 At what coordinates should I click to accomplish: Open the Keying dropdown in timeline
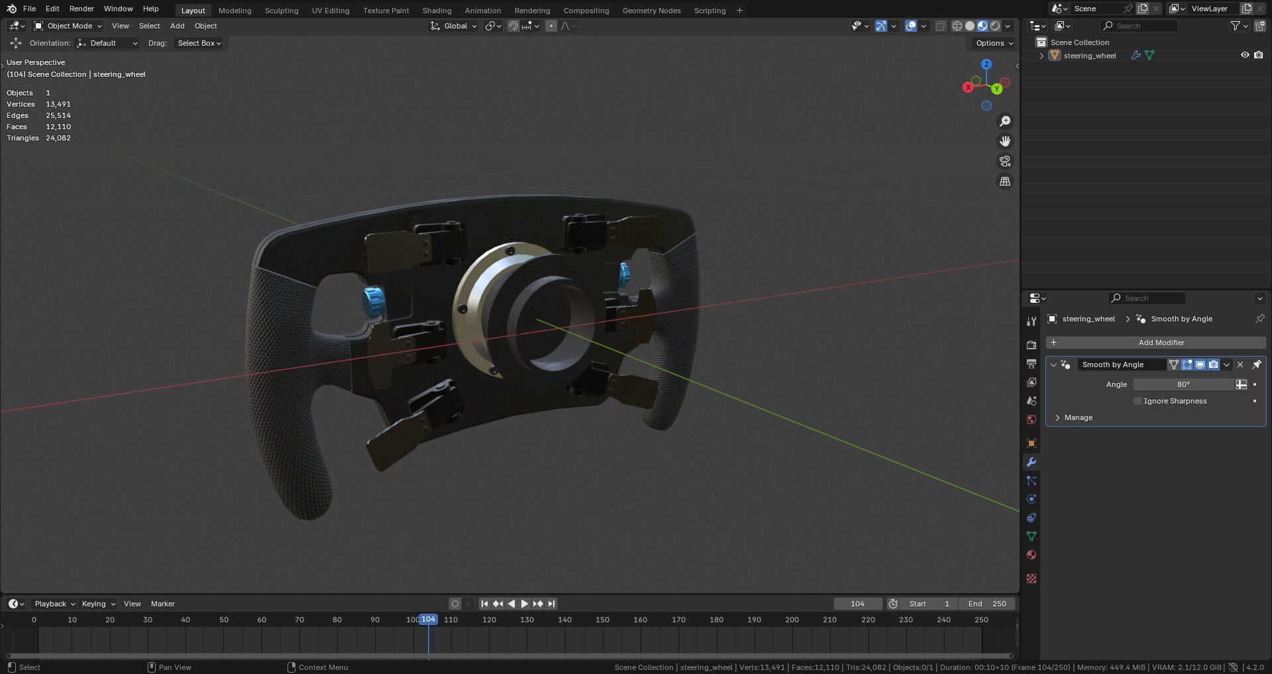tap(98, 604)
